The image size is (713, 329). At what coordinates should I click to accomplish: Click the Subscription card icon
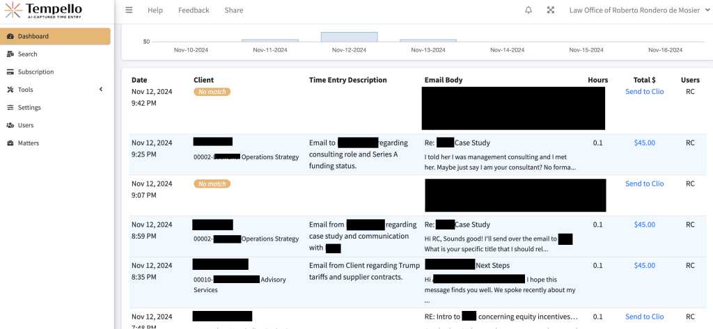(10, 72)
